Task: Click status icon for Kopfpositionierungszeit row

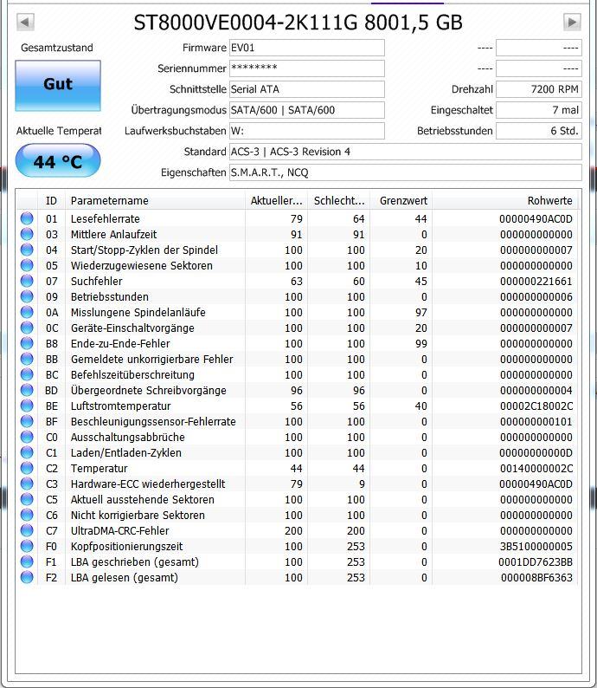Action: coord(27,546)
